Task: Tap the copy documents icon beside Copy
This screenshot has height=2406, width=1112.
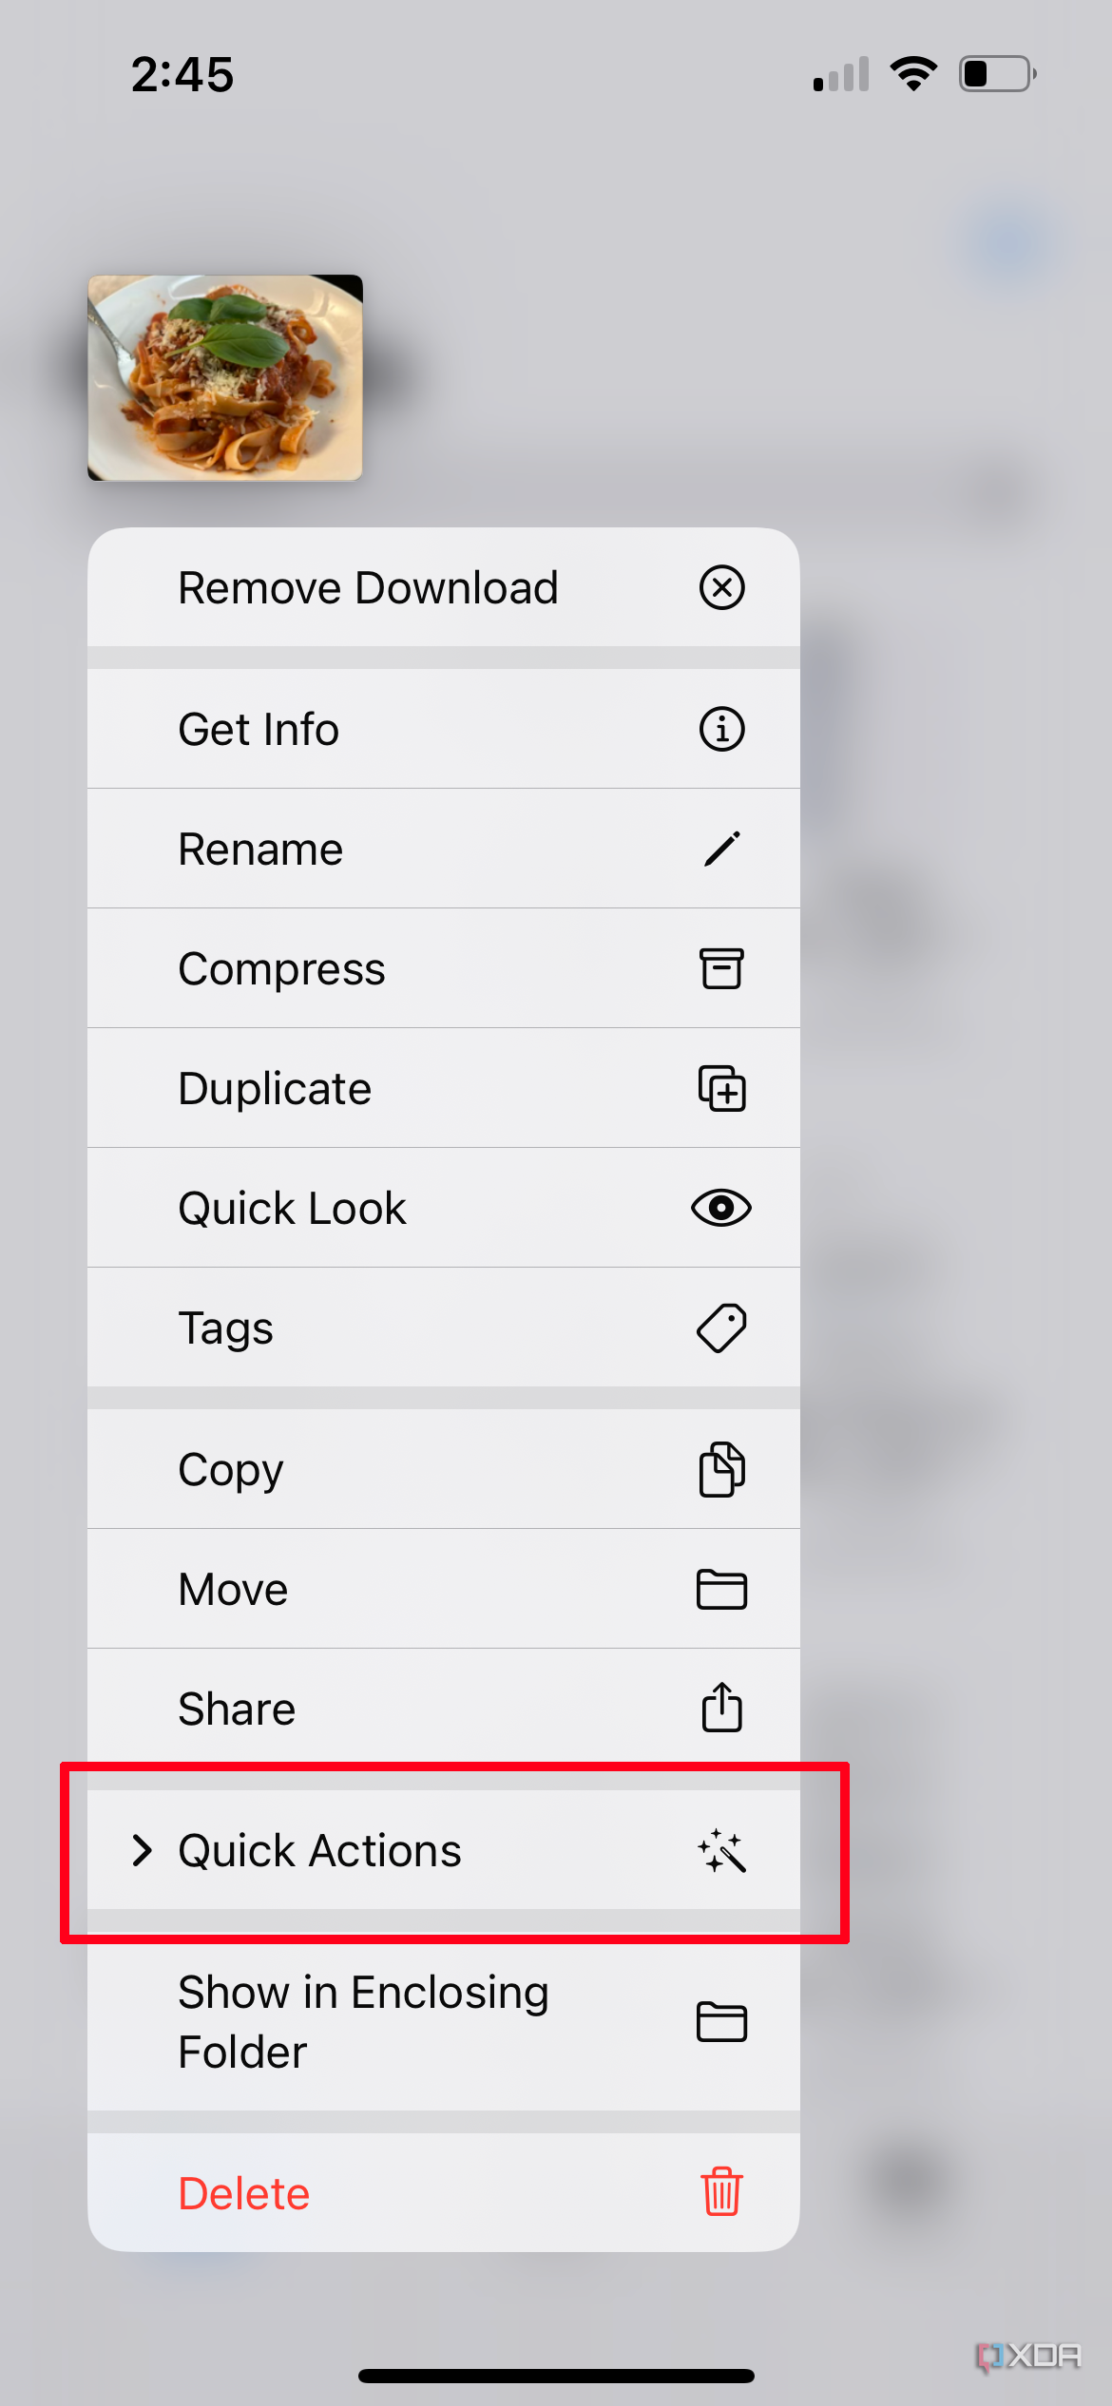Action: [x=720, y=1469]
